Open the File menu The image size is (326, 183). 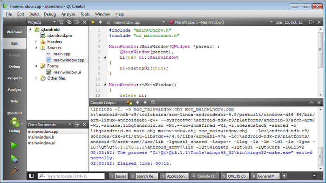(9, 14)
